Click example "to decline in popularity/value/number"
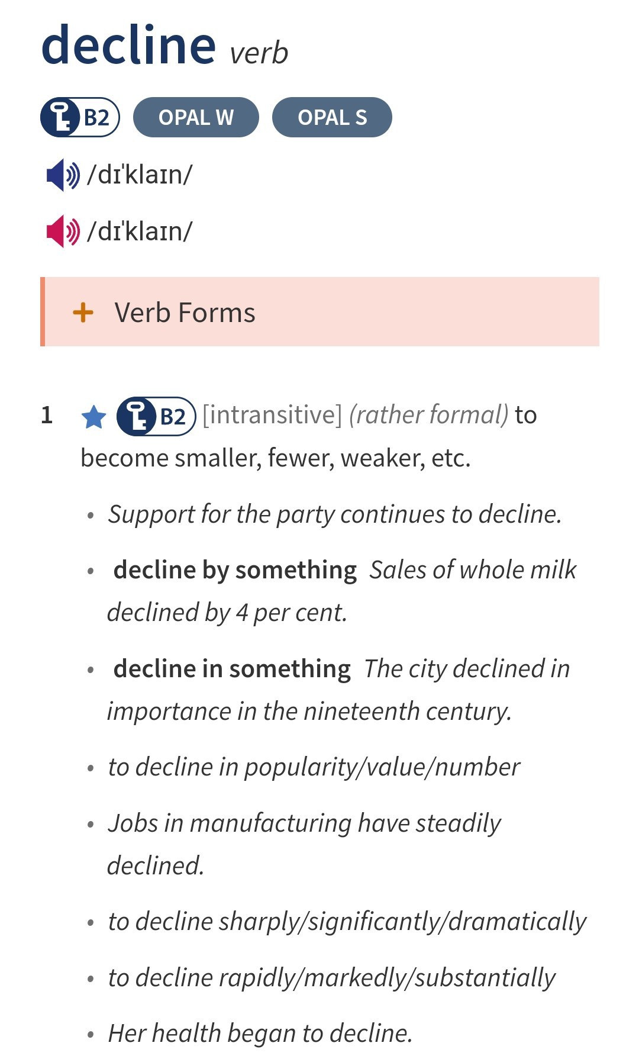 (x=314, y=767)
